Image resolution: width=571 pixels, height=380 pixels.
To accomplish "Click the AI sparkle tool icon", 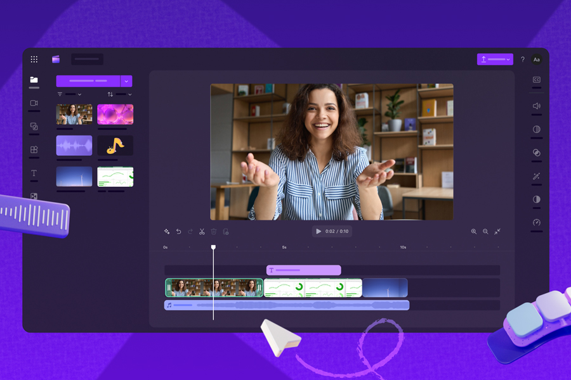I will (x=167, y=231).
